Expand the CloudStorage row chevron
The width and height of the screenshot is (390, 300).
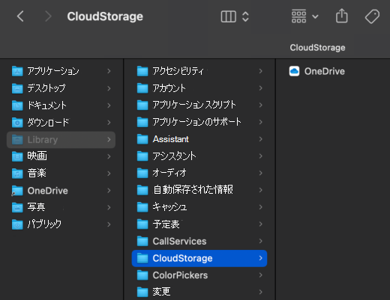(x=261, y=258)
